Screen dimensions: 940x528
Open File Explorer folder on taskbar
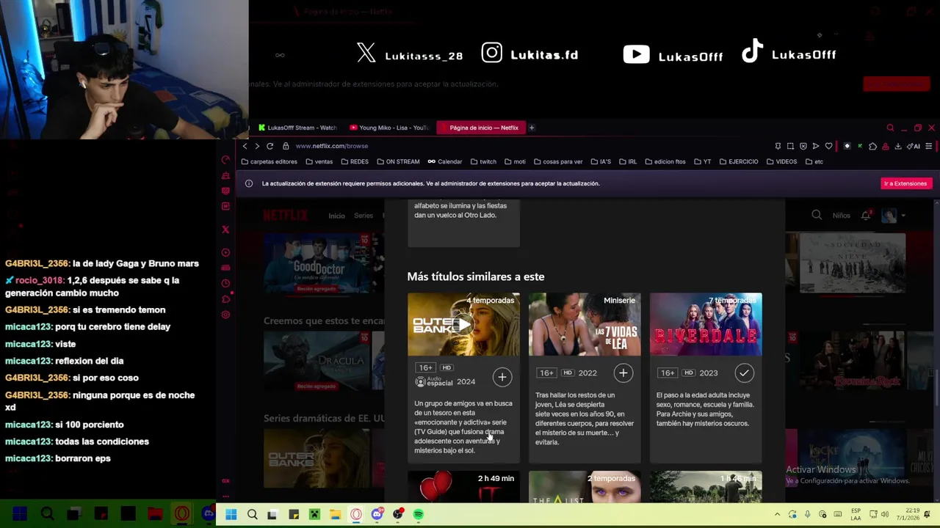tap(335, 515)
